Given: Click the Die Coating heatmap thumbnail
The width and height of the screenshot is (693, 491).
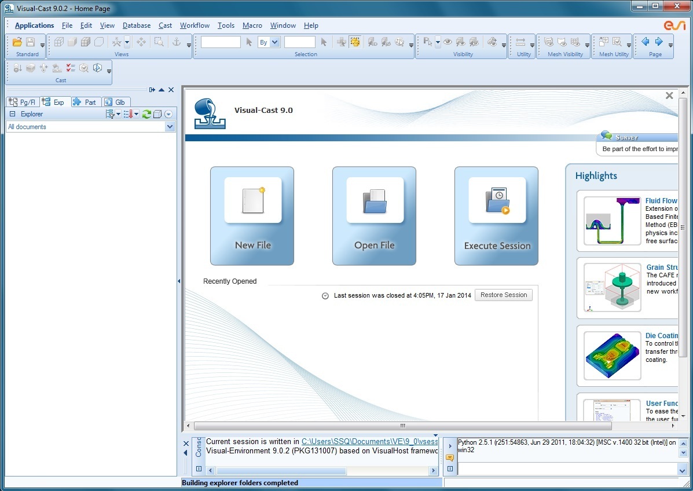Looking at the screenshot, I should click(x=612, y=356).
